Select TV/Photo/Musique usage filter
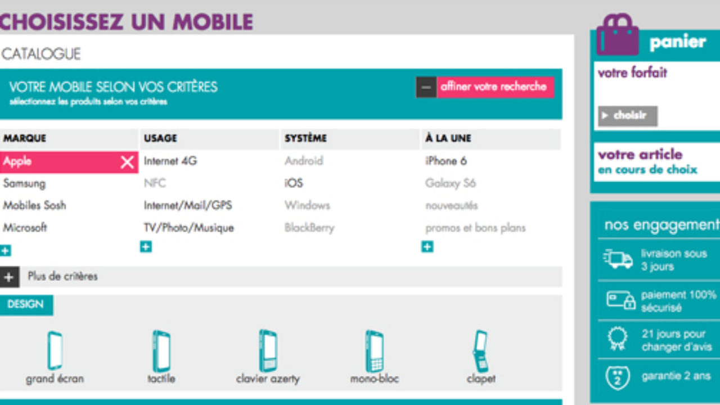Screen dimensions: 720x405 click(x=188, y=228)
